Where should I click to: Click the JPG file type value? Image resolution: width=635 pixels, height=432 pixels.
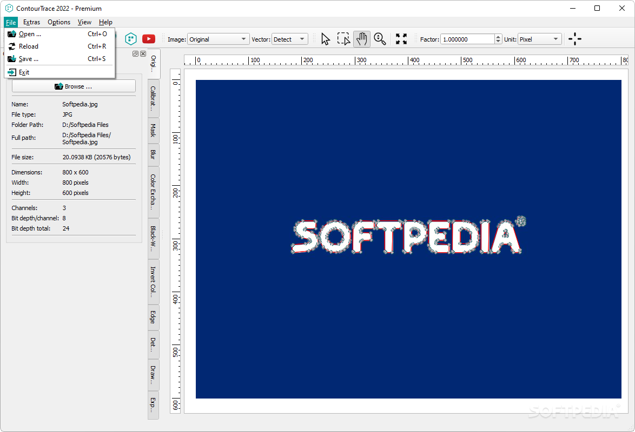67,114
